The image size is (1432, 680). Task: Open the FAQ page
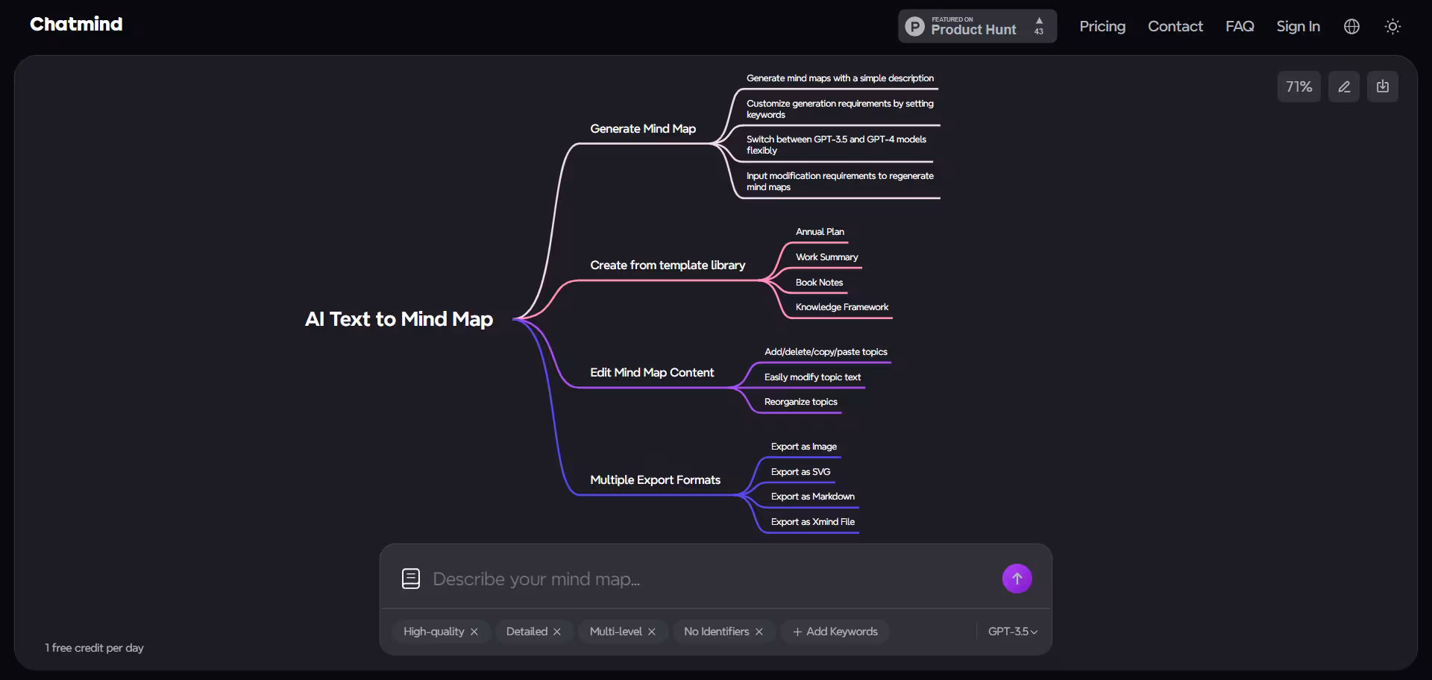point(1240,27)
